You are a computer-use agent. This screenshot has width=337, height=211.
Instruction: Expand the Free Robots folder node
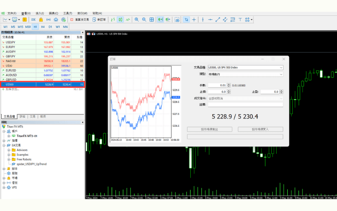click(9, 159)
